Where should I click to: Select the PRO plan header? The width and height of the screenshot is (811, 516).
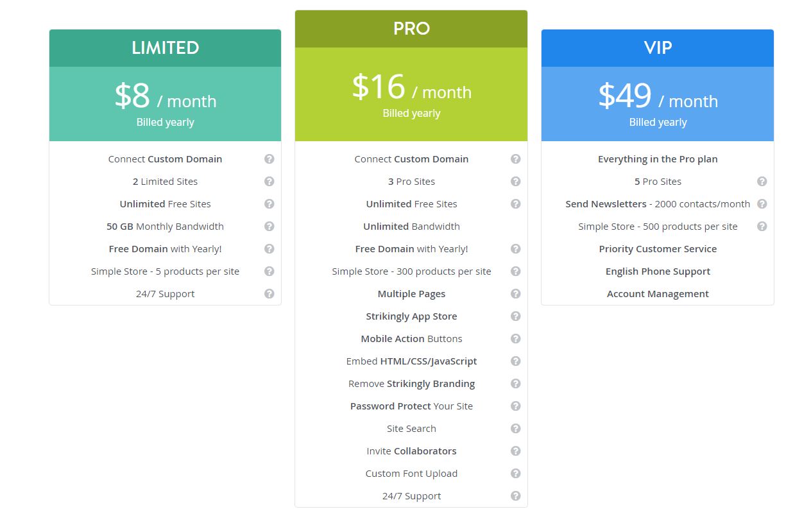coord(411,29)
